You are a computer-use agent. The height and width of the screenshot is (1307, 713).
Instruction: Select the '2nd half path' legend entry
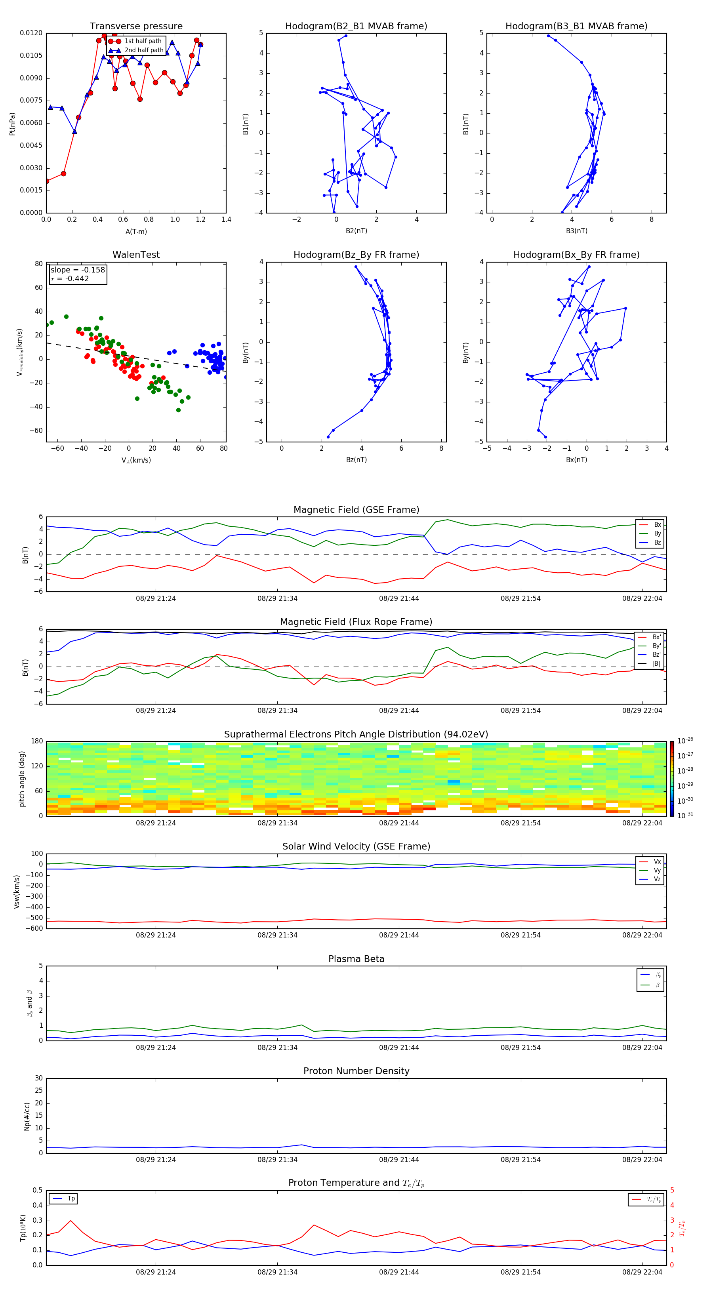136,50
